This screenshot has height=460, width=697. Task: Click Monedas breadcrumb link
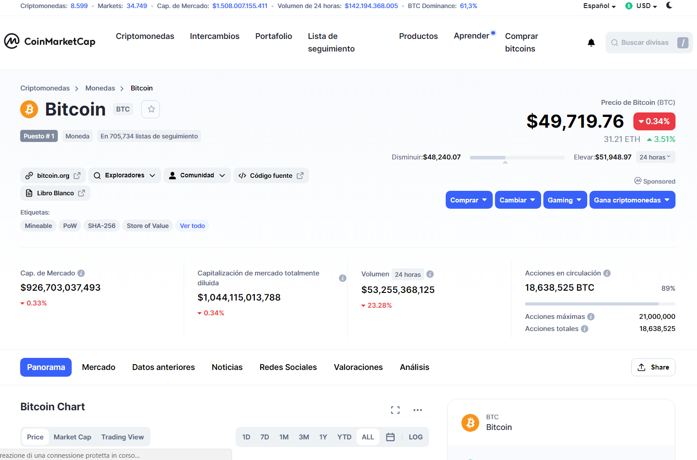coord(100,88)
